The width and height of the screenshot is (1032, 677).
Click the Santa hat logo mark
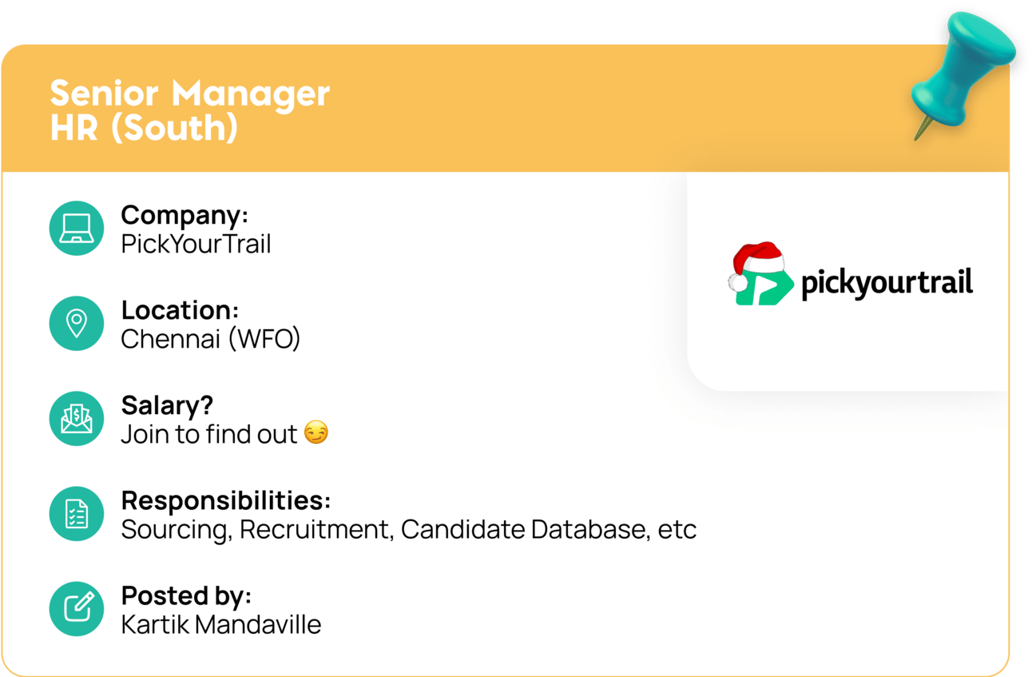click(759, 274)
